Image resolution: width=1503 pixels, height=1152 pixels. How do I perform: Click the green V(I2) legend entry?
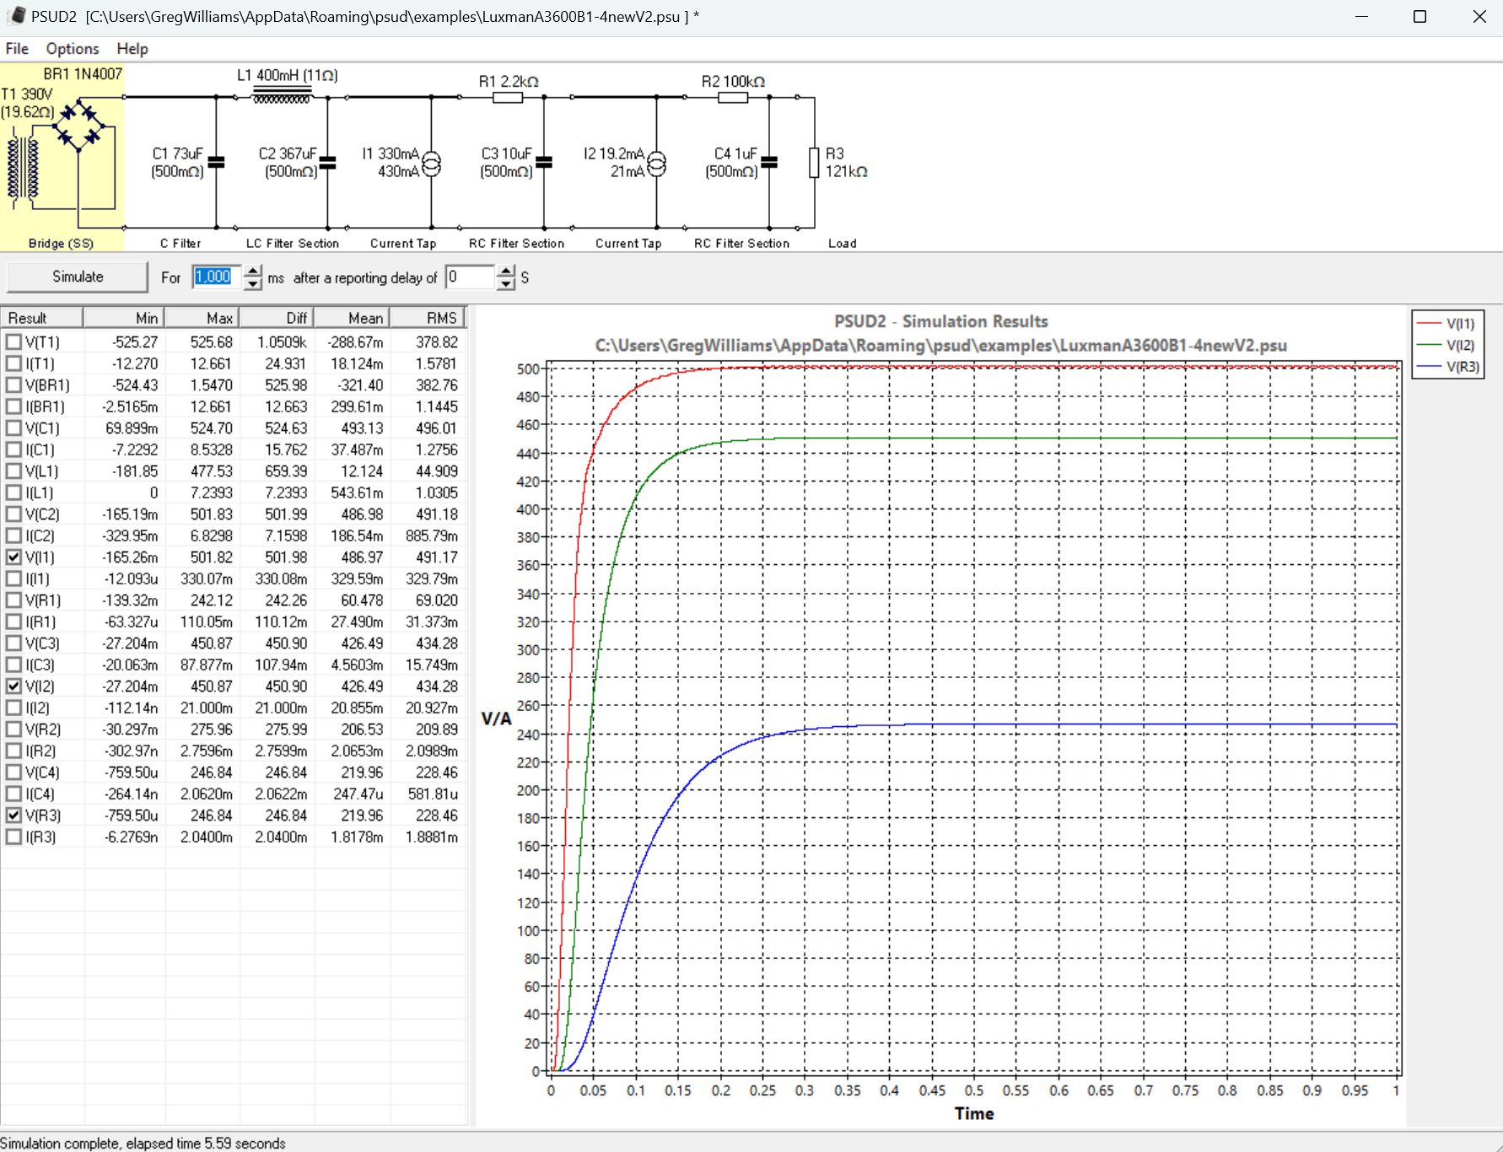tap(1446, 346)
